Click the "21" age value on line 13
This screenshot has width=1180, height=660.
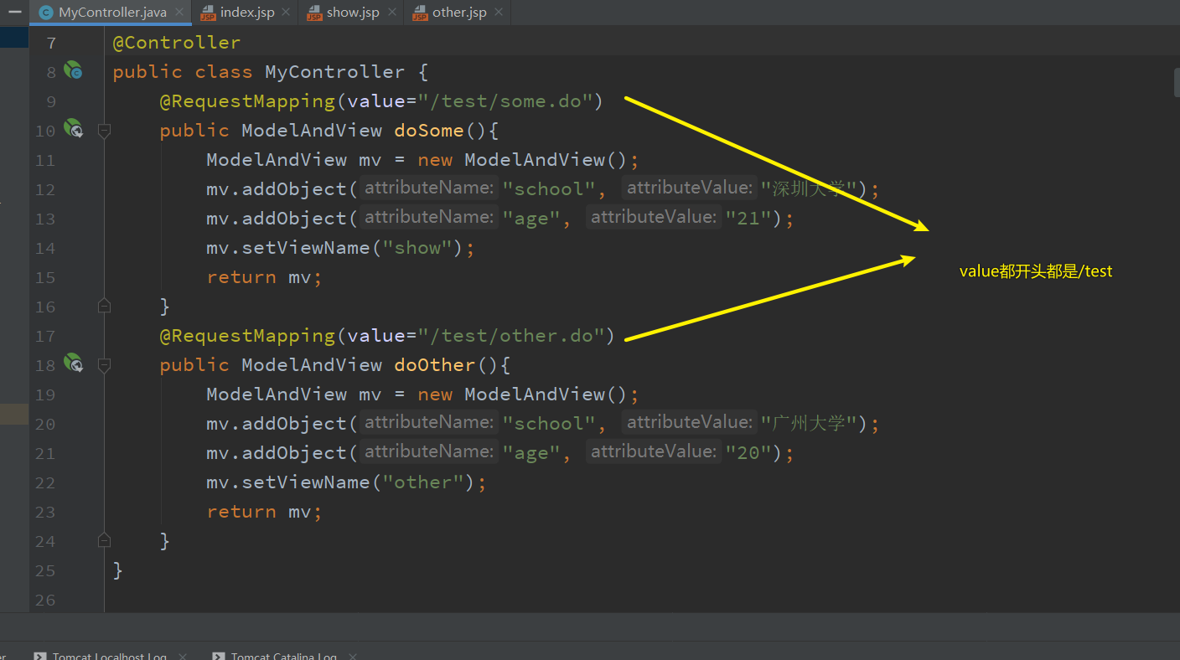[x=748, y=219]
